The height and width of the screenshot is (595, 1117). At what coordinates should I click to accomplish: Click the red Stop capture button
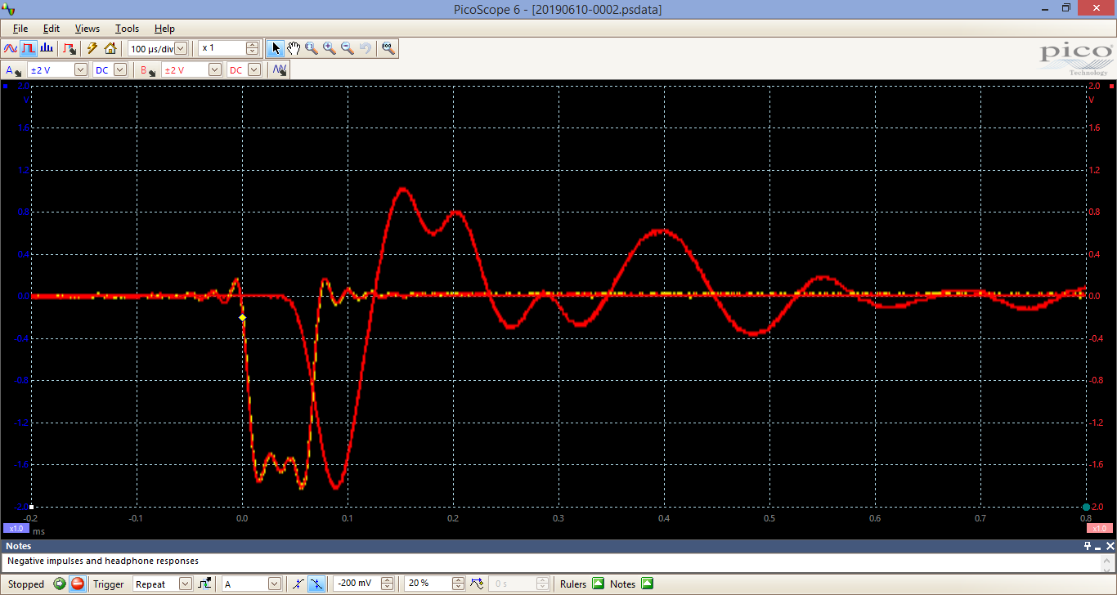click(x=78, y=584)
